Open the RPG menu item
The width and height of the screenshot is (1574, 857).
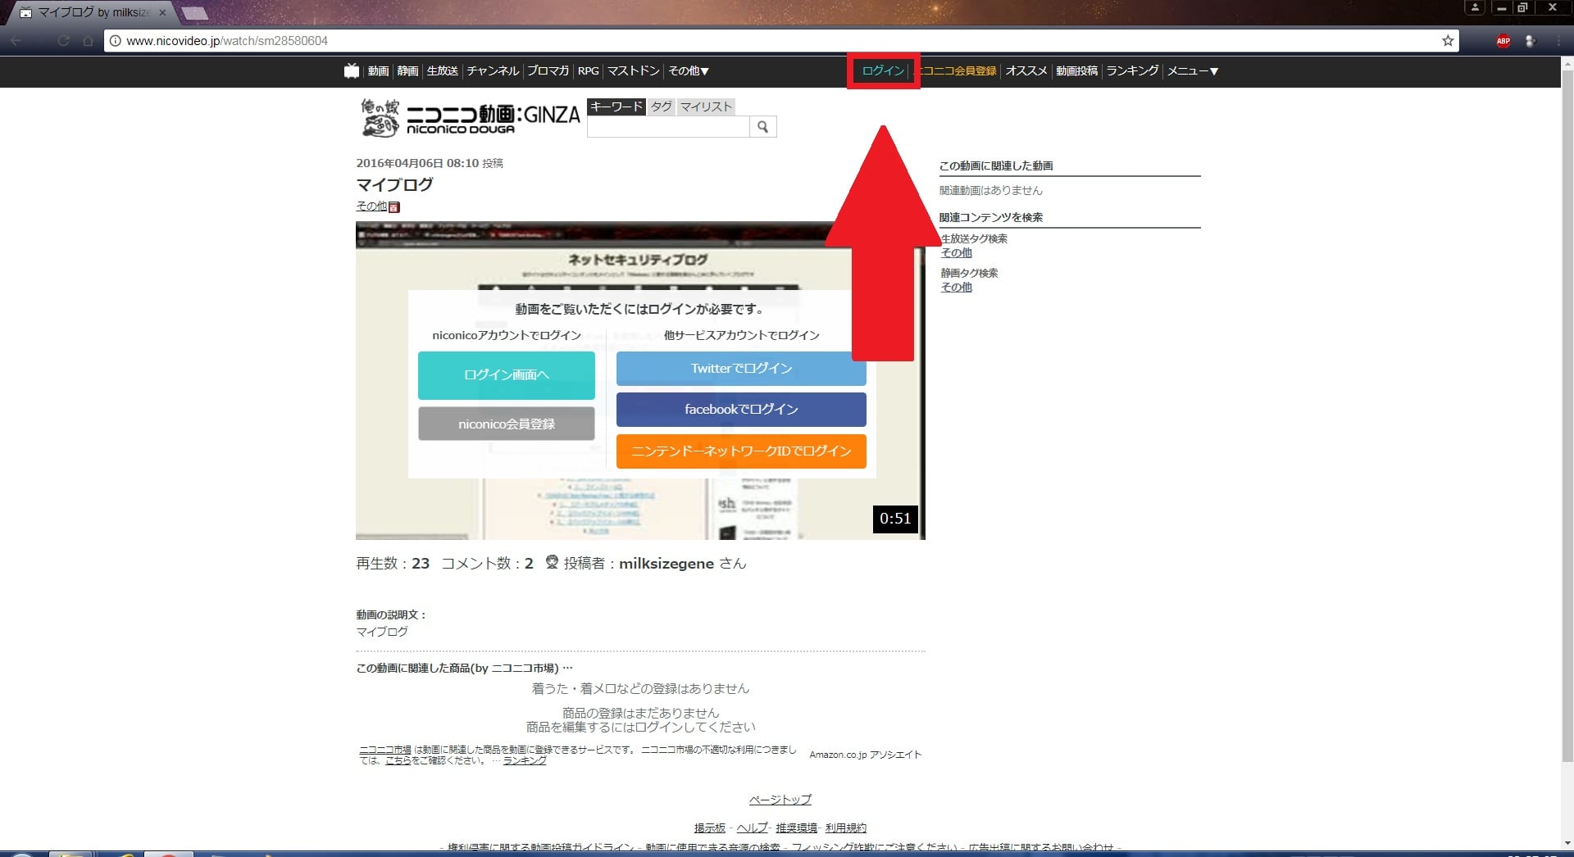[x=588, y=71]
